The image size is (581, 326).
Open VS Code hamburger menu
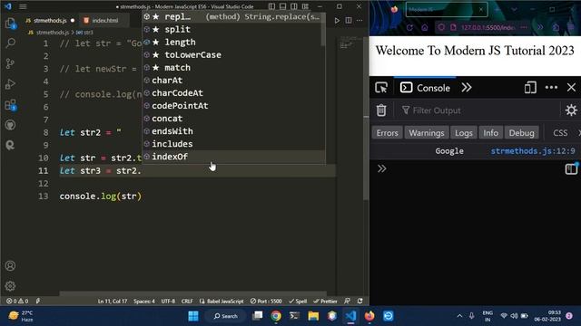coord(23,6)
